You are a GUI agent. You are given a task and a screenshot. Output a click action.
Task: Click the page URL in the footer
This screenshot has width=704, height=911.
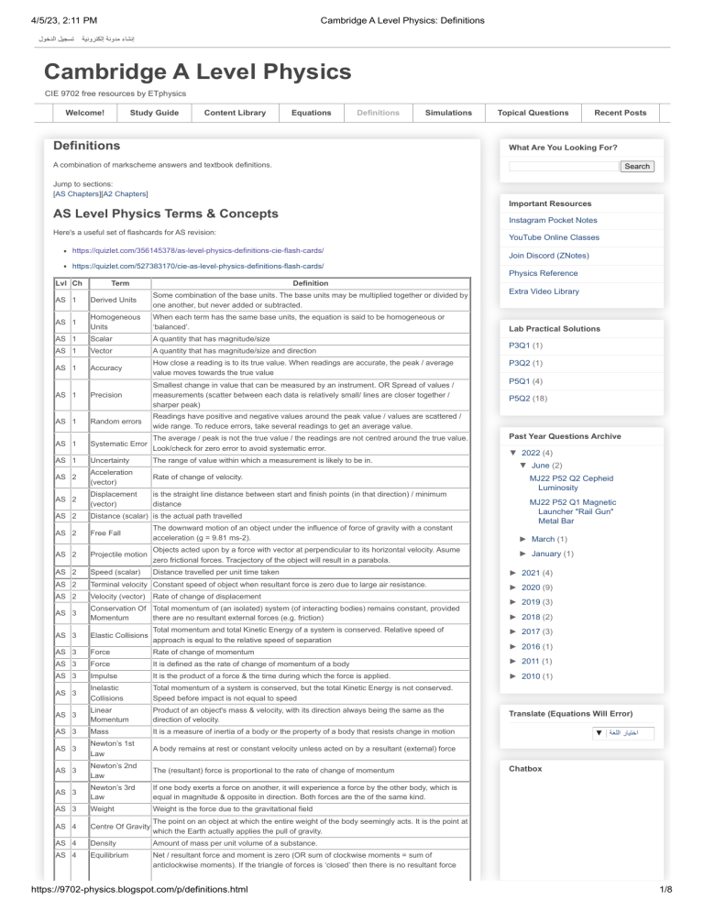139,890
